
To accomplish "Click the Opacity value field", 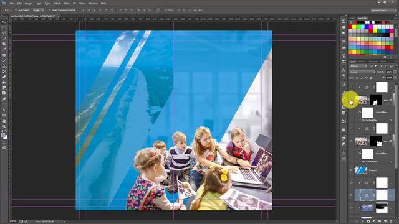I will point(389,72).
